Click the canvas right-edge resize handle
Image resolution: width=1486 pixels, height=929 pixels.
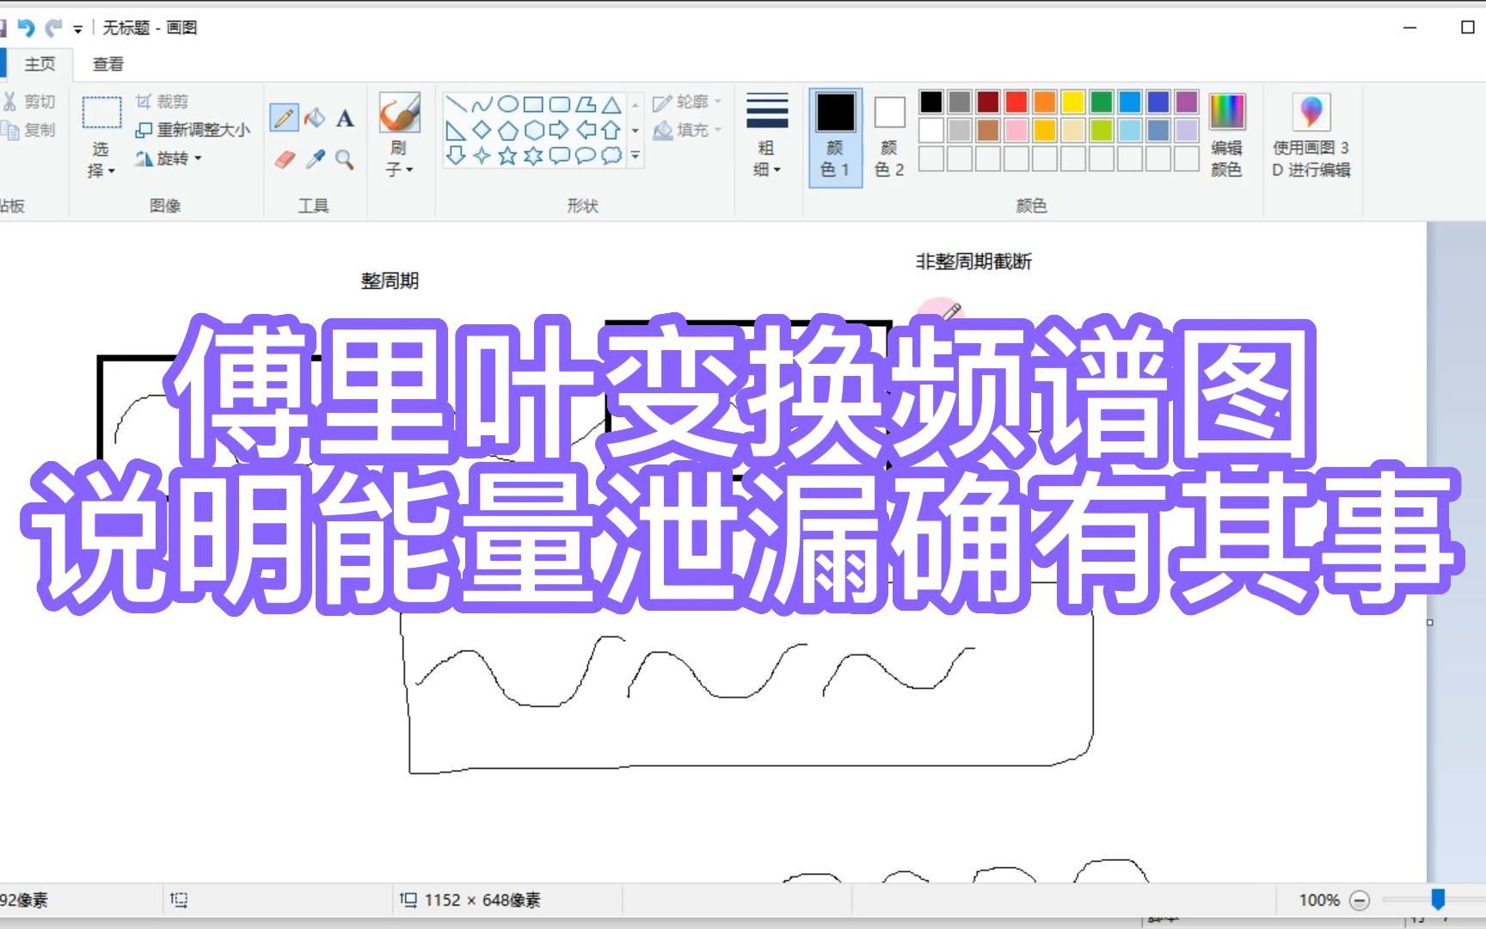[1430, 622]
